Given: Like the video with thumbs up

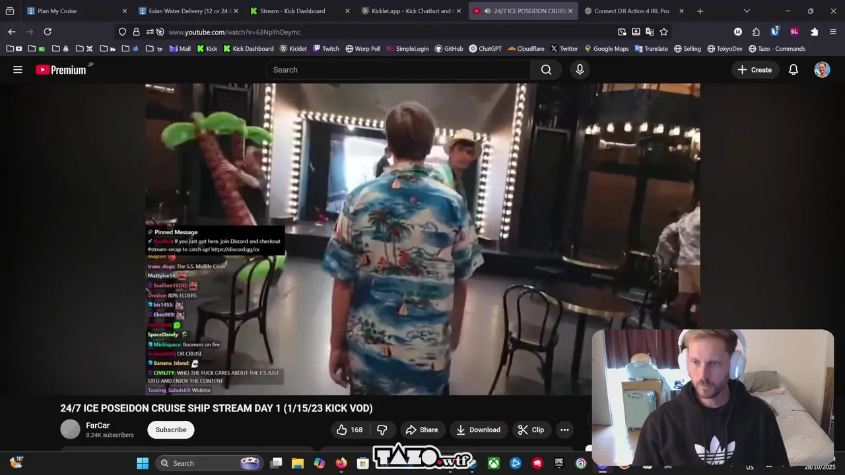Looking at the screenshot, I should (350, 429).
